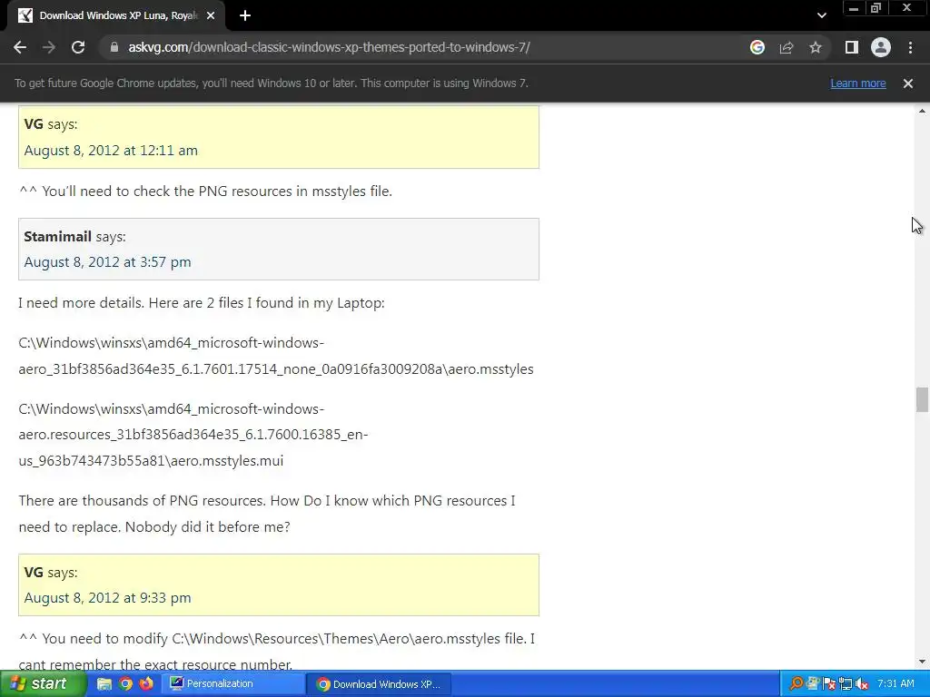Viewport: 930px width, 697px height.
Task: Click the scrollbar down arrow
Action: 922,662
